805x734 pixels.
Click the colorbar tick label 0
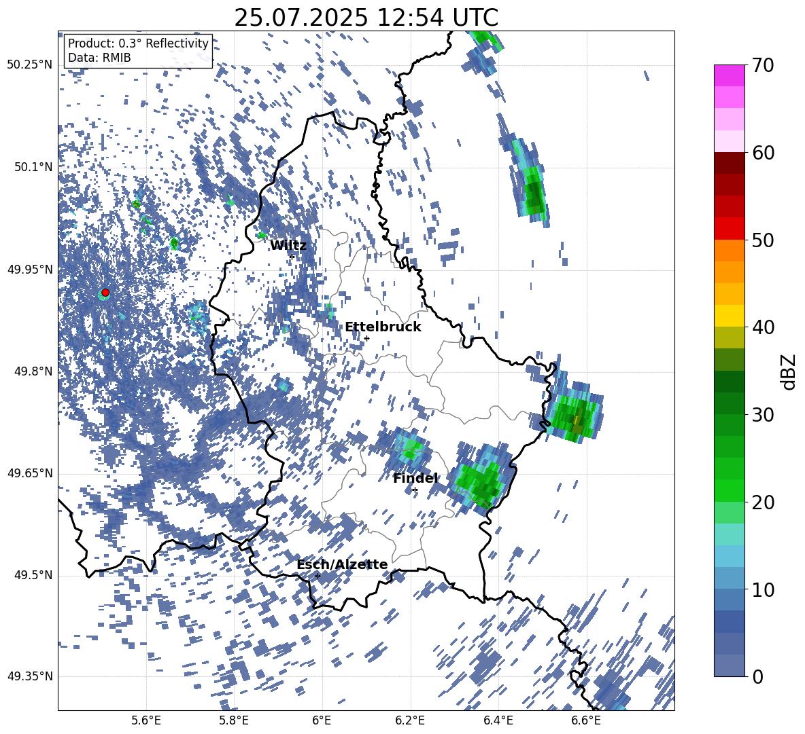[x=758, y=676]
